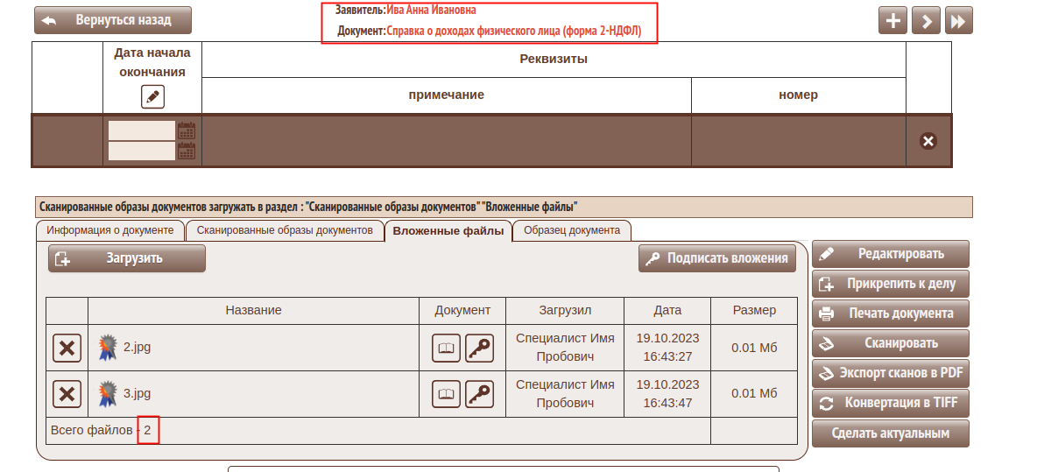Screen dimensions: 1037x472
Task: Delete the 3.jpg file
Action: click(67, 394)
